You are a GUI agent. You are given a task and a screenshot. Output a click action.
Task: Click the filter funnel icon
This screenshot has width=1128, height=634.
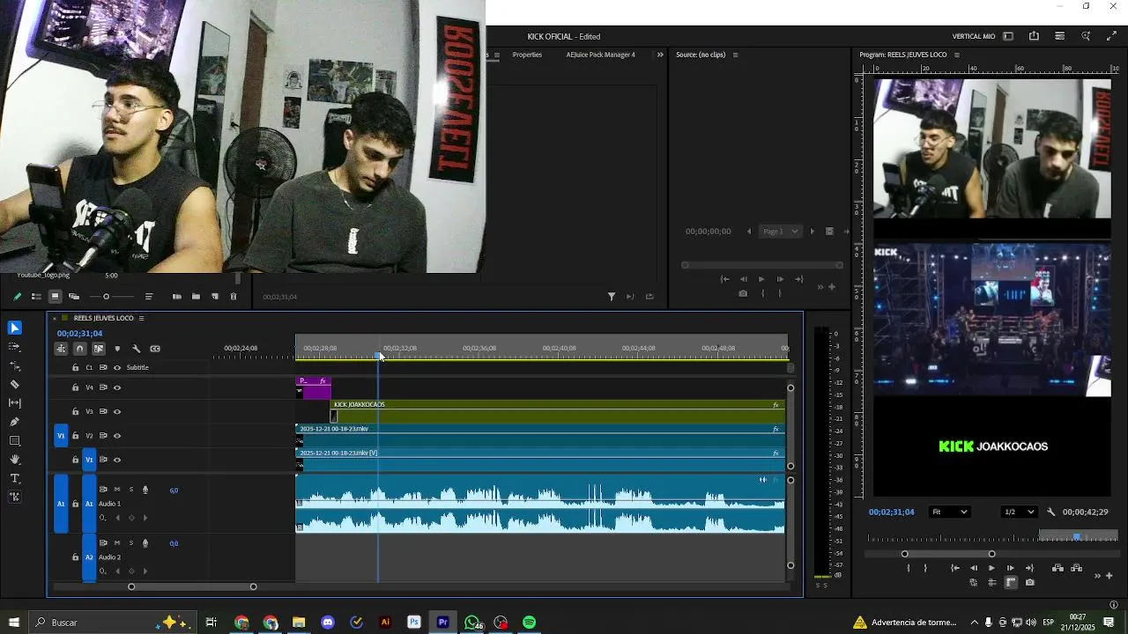pos(612,297)
